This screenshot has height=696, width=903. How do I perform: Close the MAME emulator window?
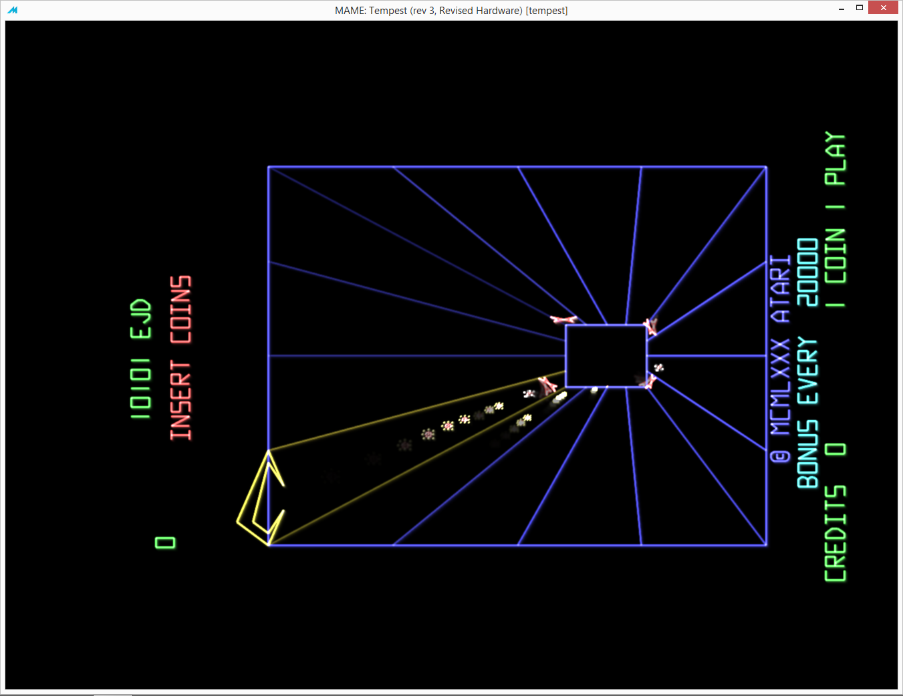(x=884, y=8)
